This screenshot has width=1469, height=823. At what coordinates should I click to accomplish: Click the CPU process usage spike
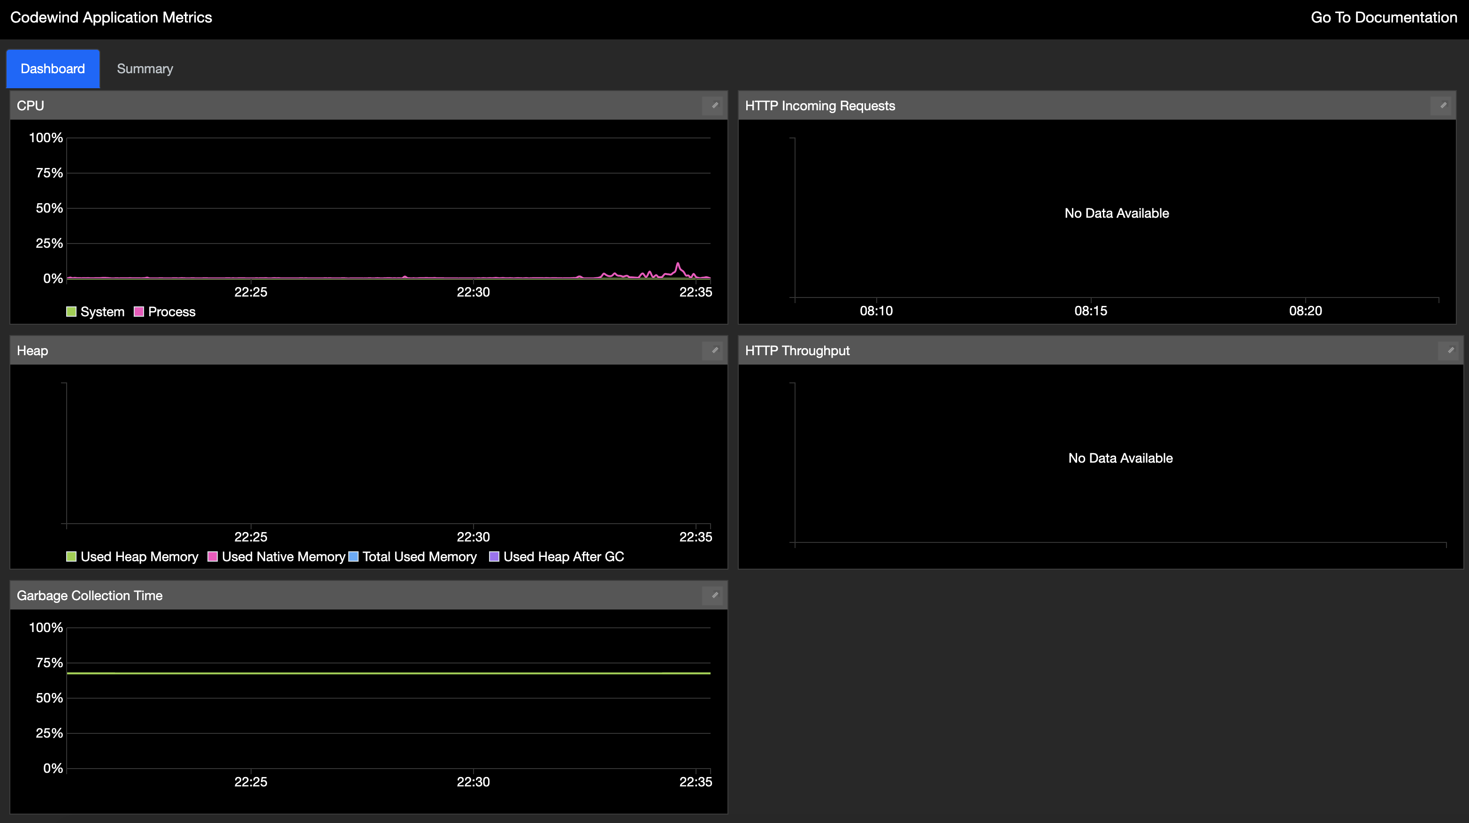[x=677, y=265]
